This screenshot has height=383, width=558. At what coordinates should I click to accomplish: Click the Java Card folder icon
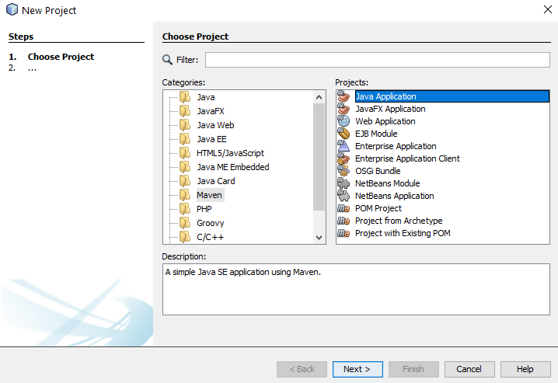click(x=185, y=181)
